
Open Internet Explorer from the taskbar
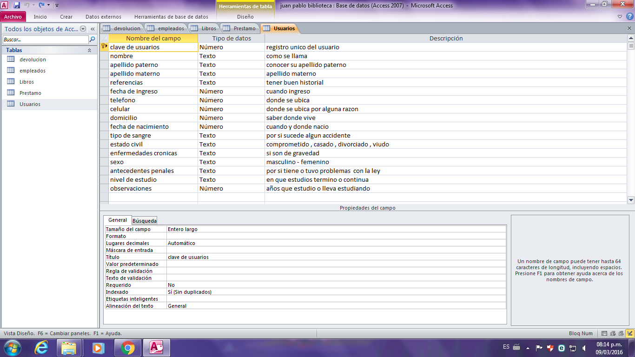(41, 348)
